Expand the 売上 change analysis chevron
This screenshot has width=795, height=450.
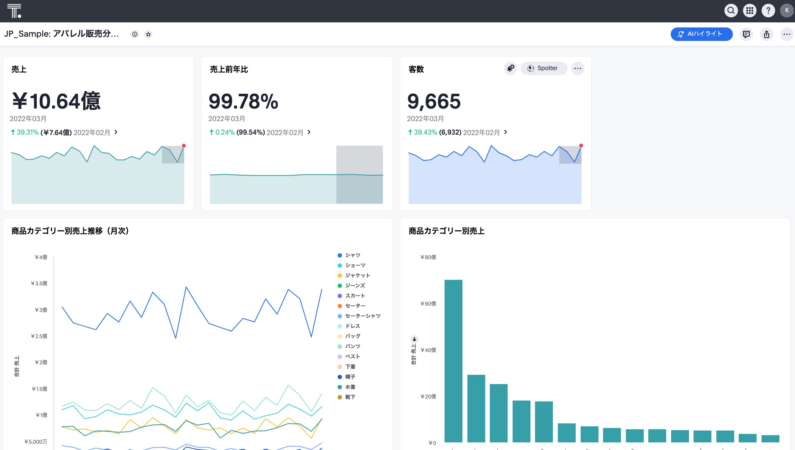(x=116, y=133)
